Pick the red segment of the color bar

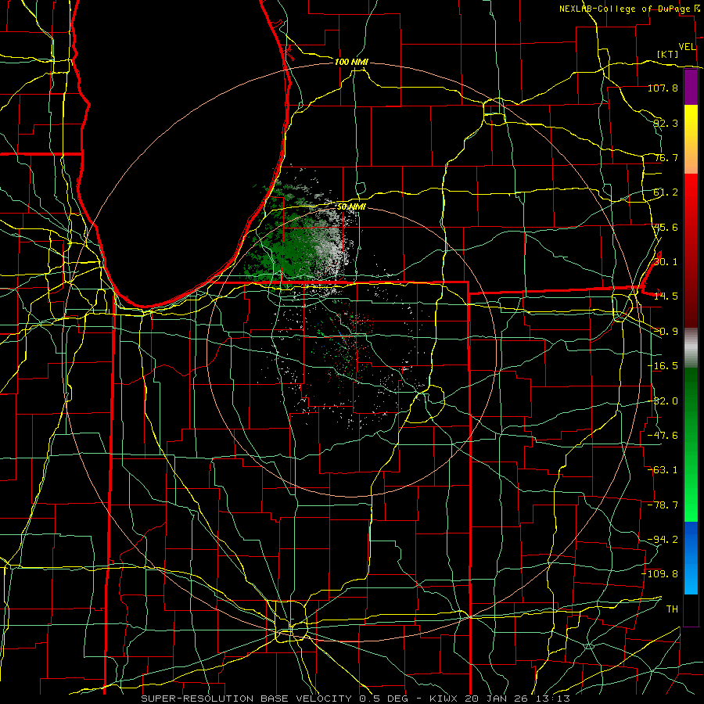[x=691, y=250]
